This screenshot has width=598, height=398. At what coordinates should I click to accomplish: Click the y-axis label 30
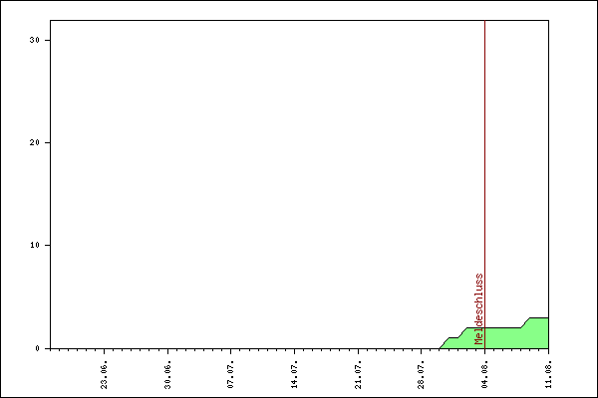click(x=37, y=40)
